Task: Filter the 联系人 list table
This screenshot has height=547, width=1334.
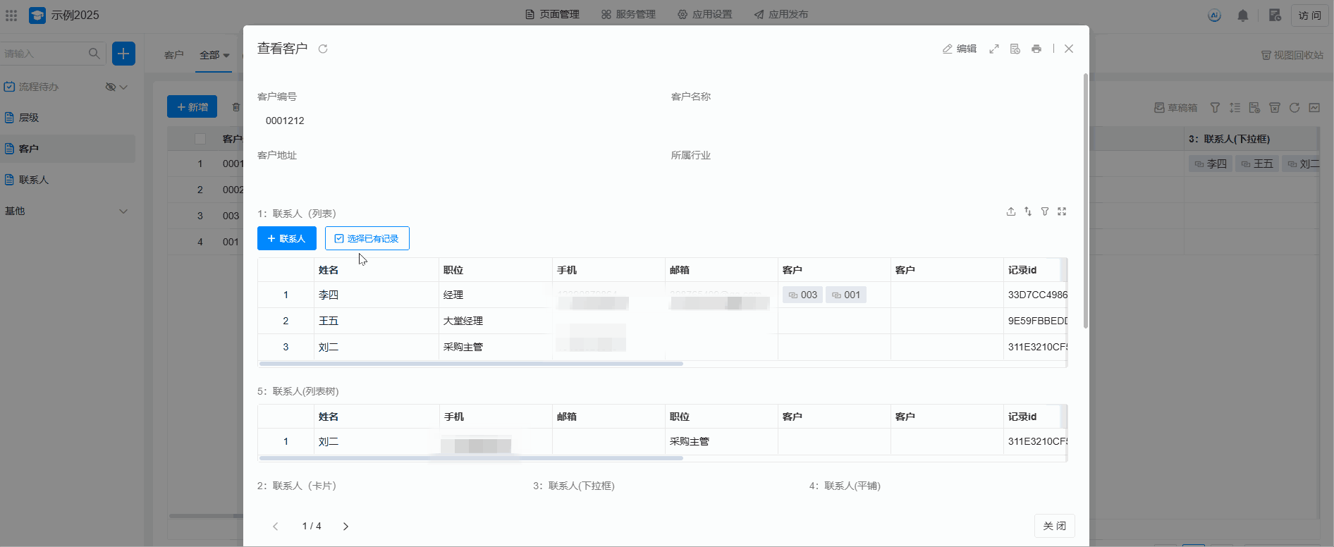Action: click(x=1045, y=211)
